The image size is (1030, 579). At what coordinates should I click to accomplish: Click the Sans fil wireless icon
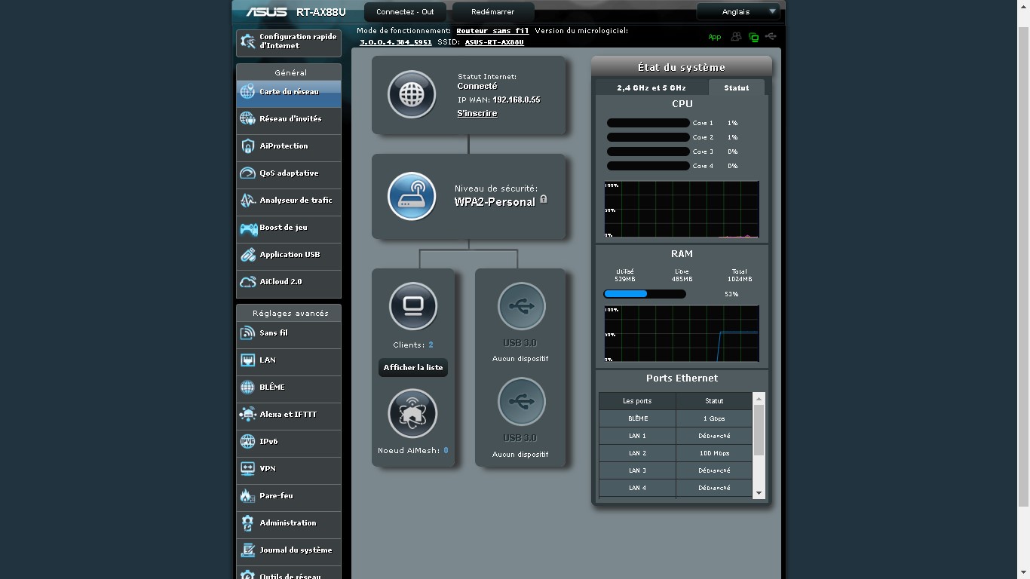[247, 333]
